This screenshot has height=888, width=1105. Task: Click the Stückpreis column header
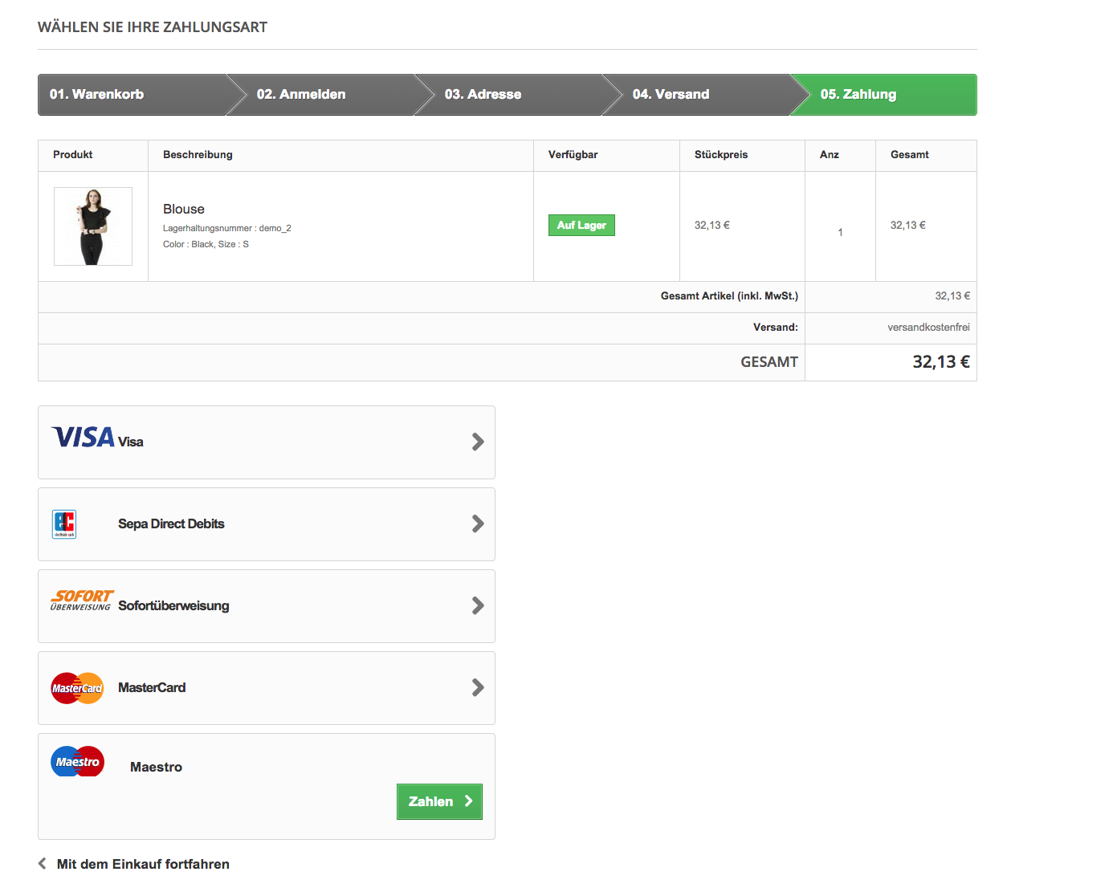coord(721,154)
